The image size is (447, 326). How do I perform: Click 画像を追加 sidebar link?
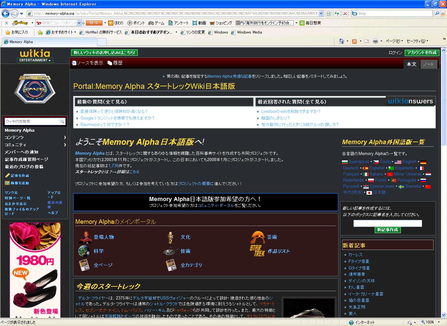[x=17, y=183]
